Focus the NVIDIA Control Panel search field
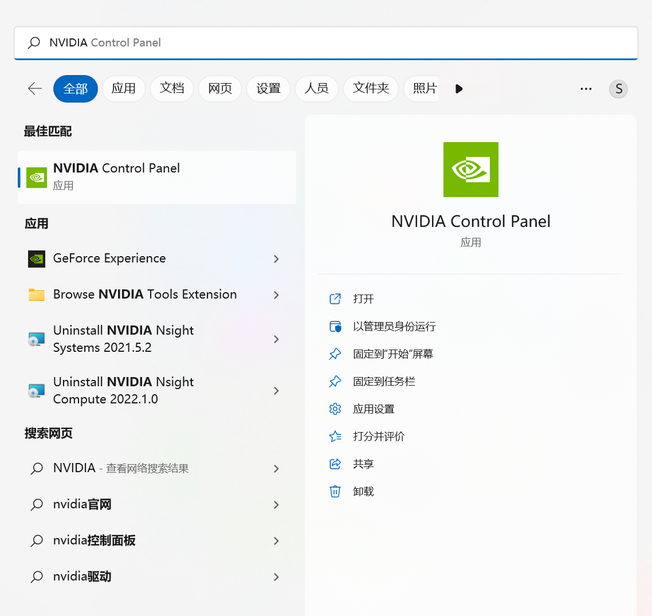The width and height of the screenshot is (652, 616). point(326,43)
